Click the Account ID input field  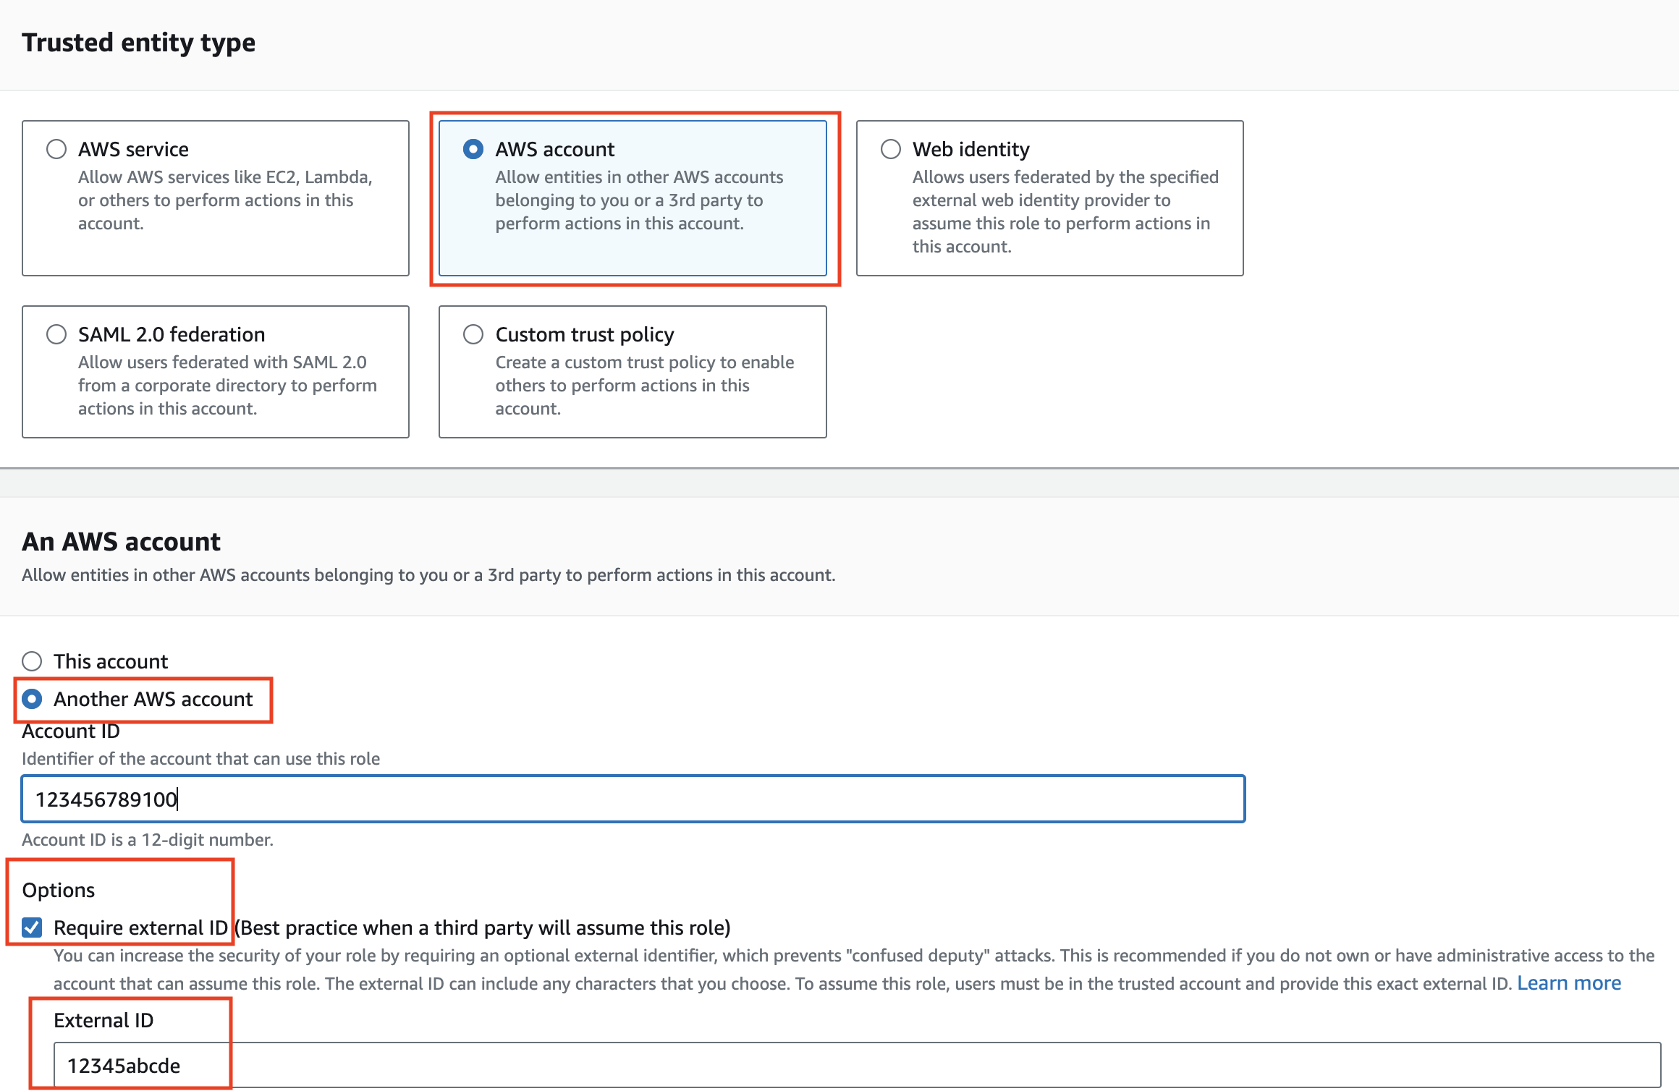(x=633, y=799)
